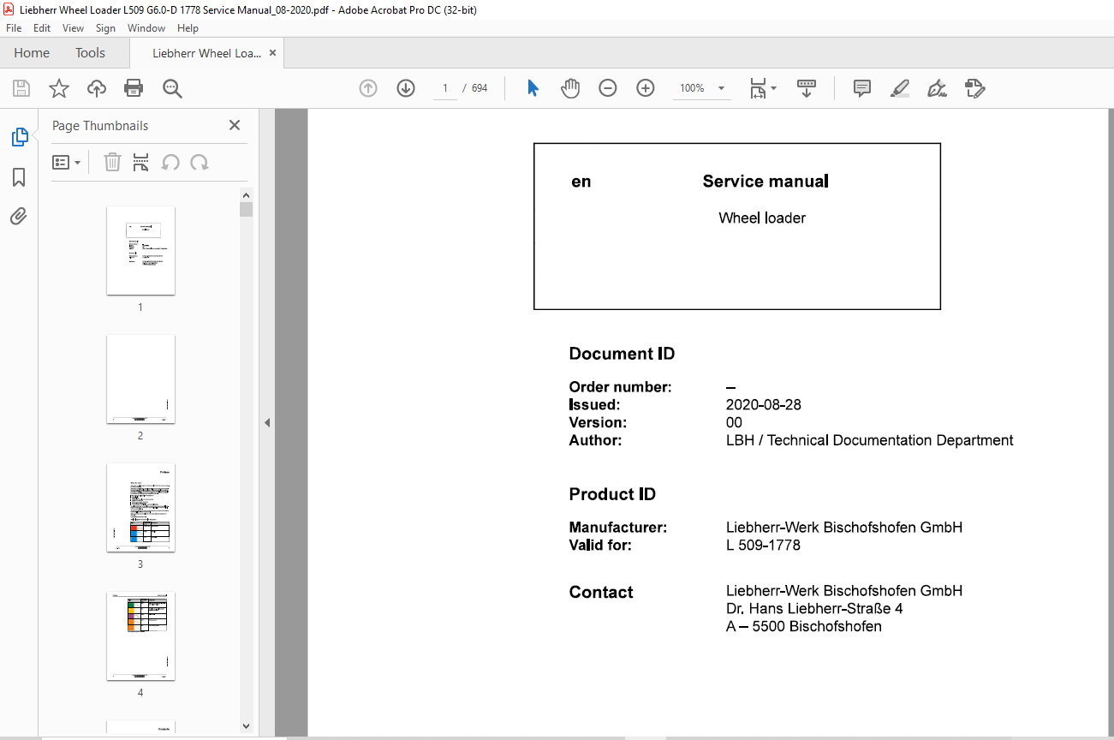
Task: Open the File menu
Action: pos(14,28)
